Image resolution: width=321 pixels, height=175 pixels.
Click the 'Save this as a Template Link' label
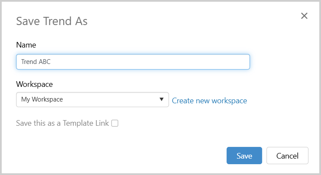[x=63, y=123]
